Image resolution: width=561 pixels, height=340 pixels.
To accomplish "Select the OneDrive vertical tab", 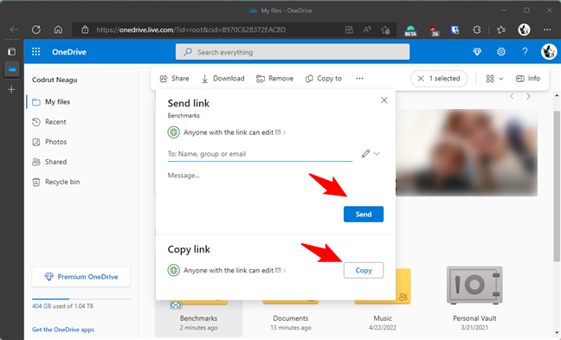I will coord(12,68).
